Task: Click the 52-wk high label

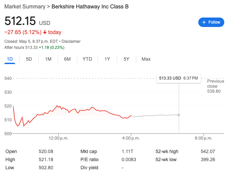Action: 167,152
